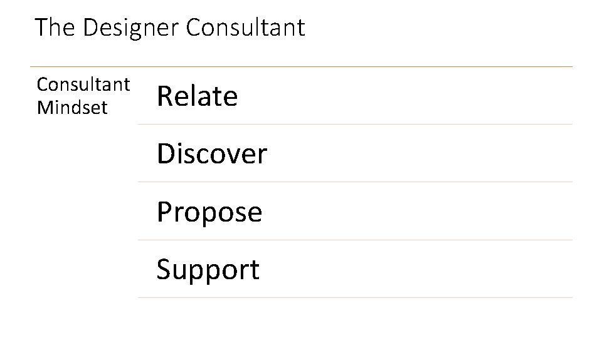Select the "Consultant Mindset" side label

pos(83,96)
